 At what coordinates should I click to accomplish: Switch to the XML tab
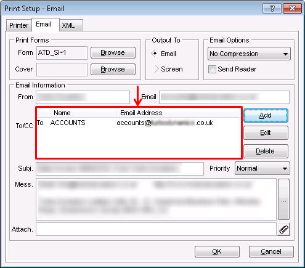point(68,25)
